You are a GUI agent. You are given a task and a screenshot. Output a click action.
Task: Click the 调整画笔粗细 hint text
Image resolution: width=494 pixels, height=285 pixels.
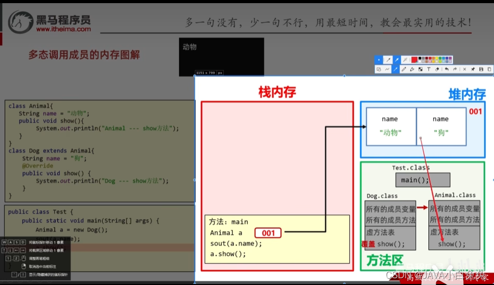[39, 258]
